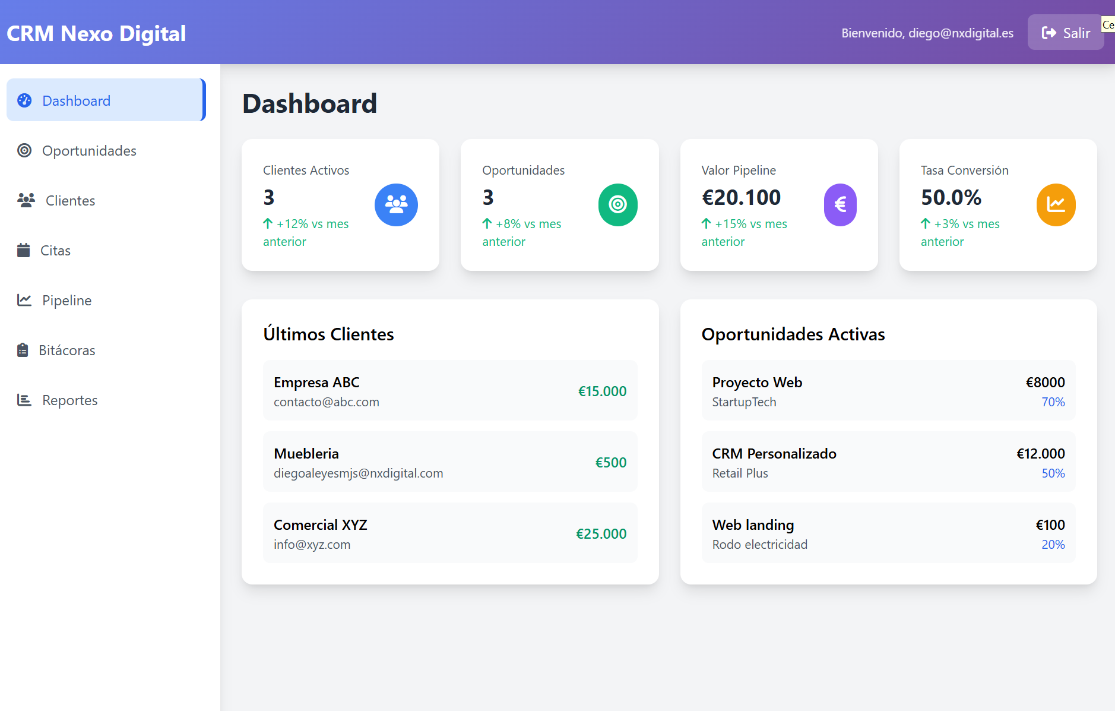Click the Salir button to log out
This screenshot has height=711, width=1115.
click(x=1065, y=32)
